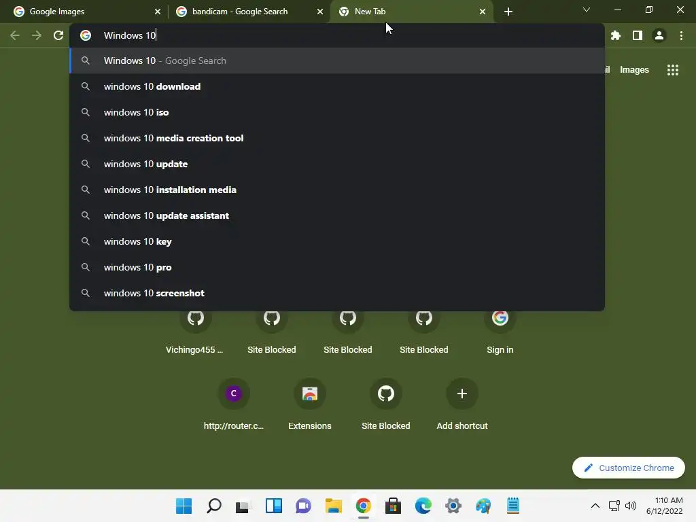Launch Microsoft Edge from the taskbar
Image resolution: width=696 pixels, height=522 pixels.
423,506
